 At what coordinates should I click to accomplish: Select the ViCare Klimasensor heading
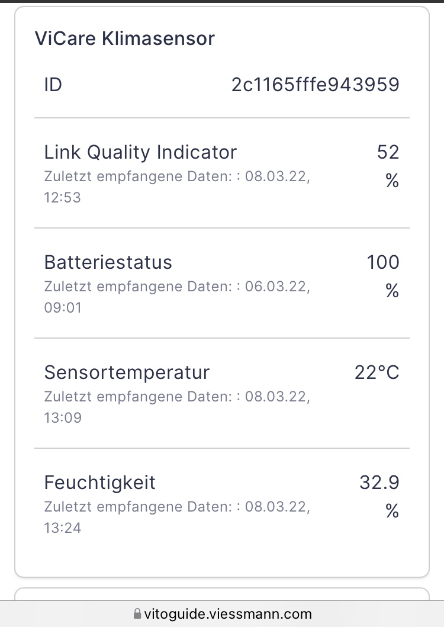click(125, 38)
